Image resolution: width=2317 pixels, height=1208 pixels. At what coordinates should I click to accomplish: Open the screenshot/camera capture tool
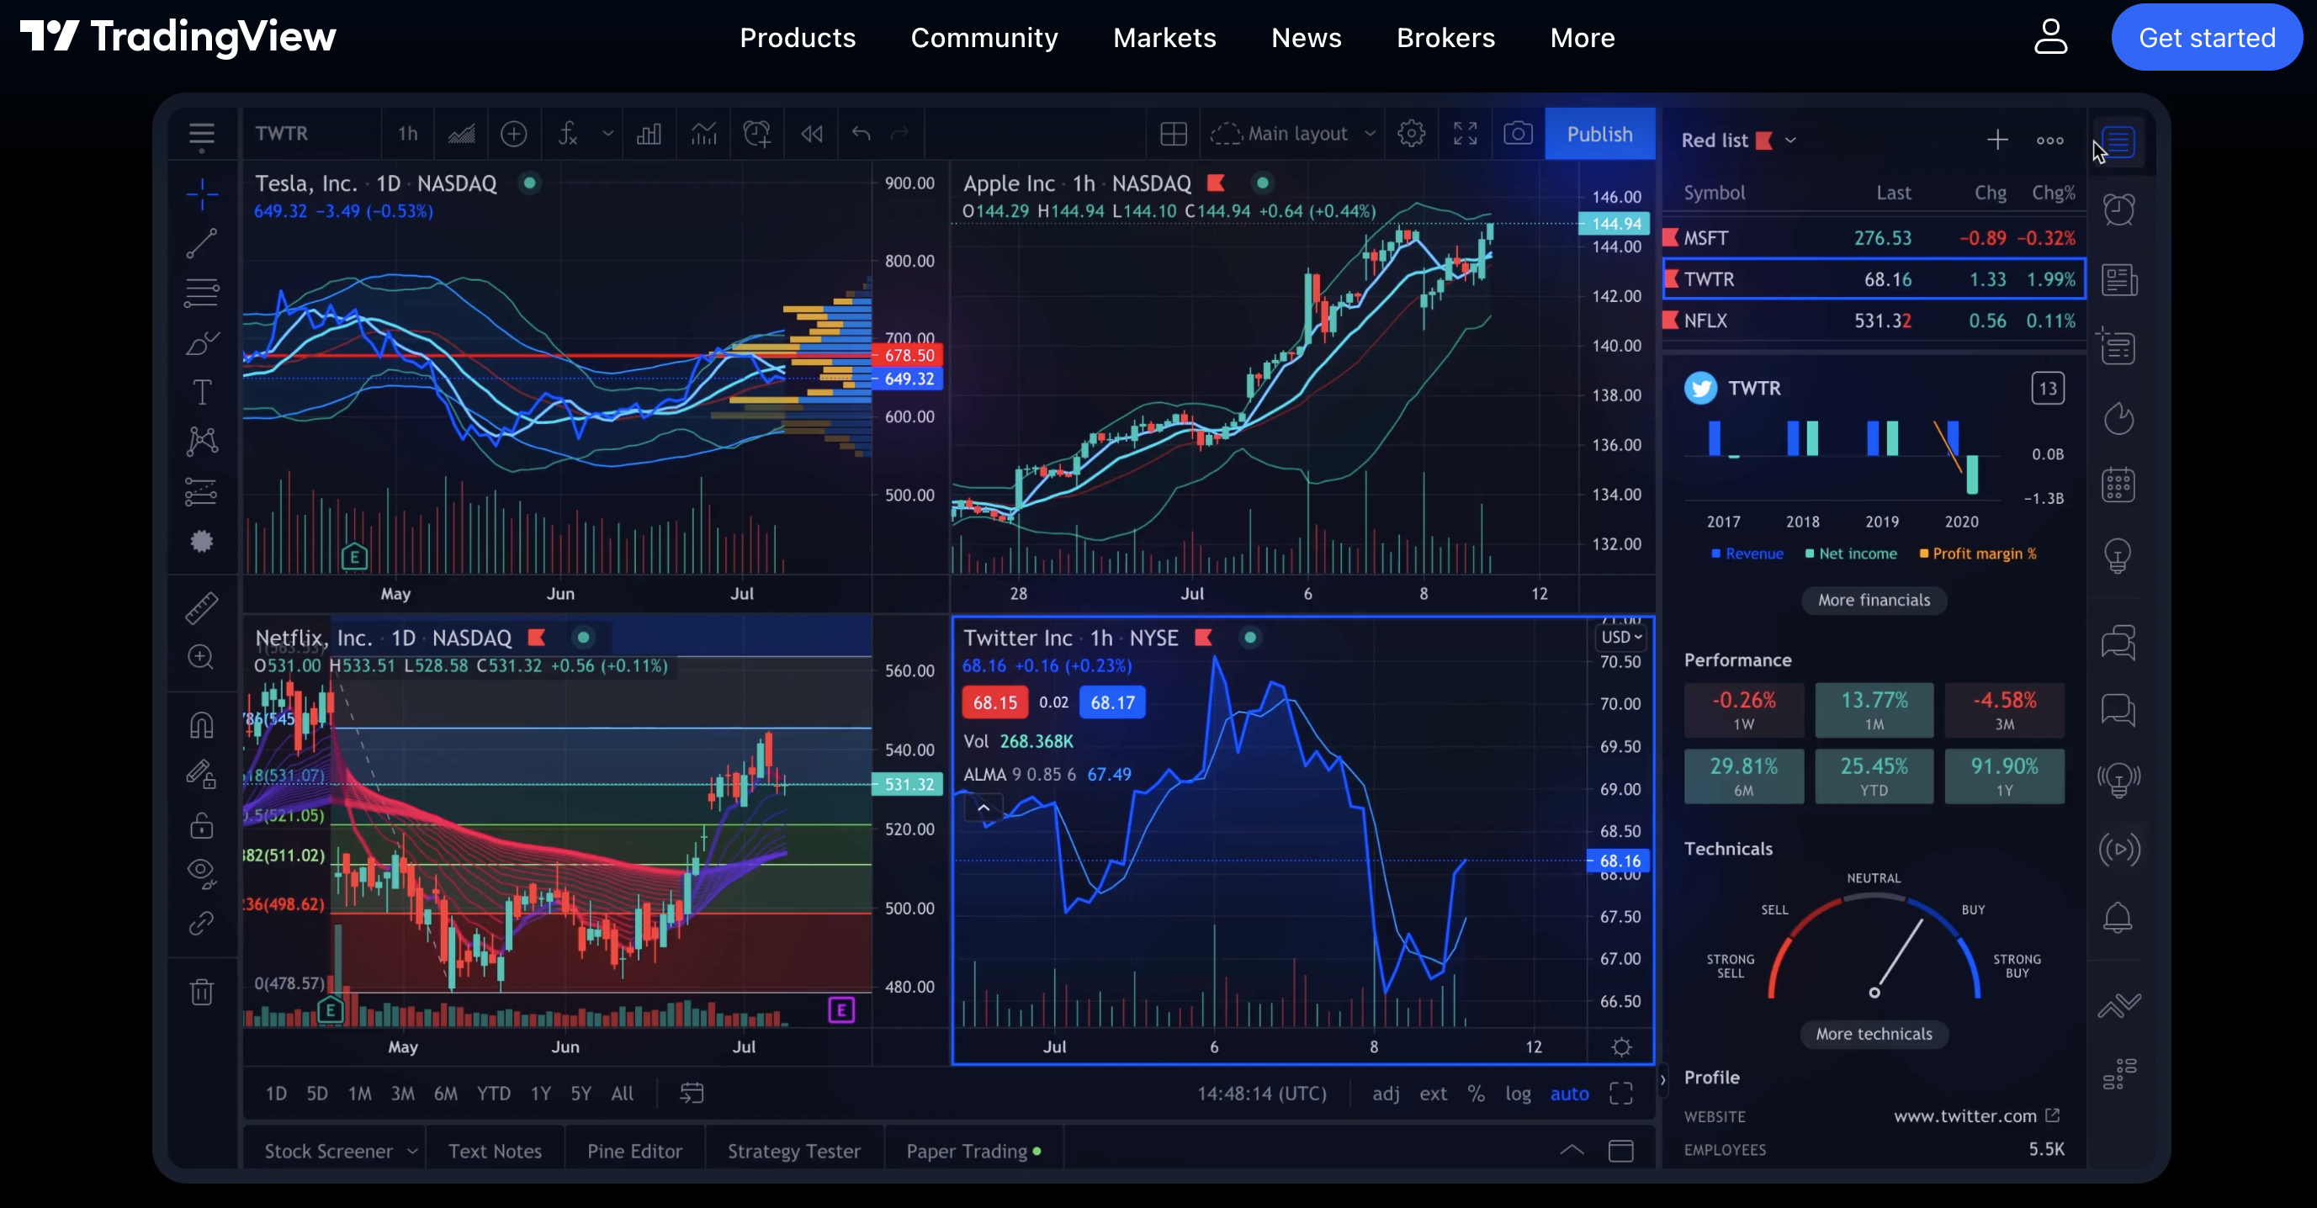[1515, 134]
